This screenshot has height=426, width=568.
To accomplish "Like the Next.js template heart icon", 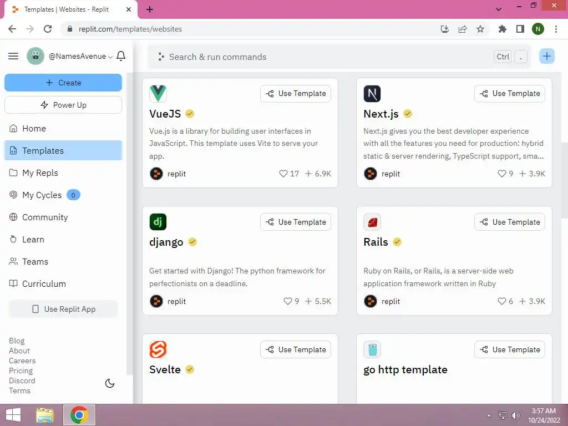I will tap(501, 174).
